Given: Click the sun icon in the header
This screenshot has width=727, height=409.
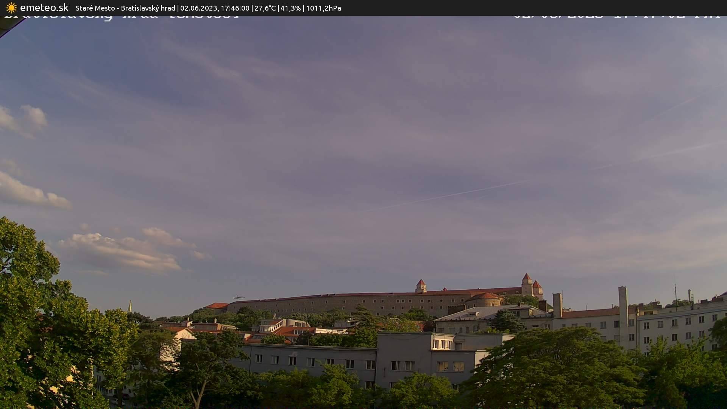Looking at the screenshot, I should click(11, 8).
